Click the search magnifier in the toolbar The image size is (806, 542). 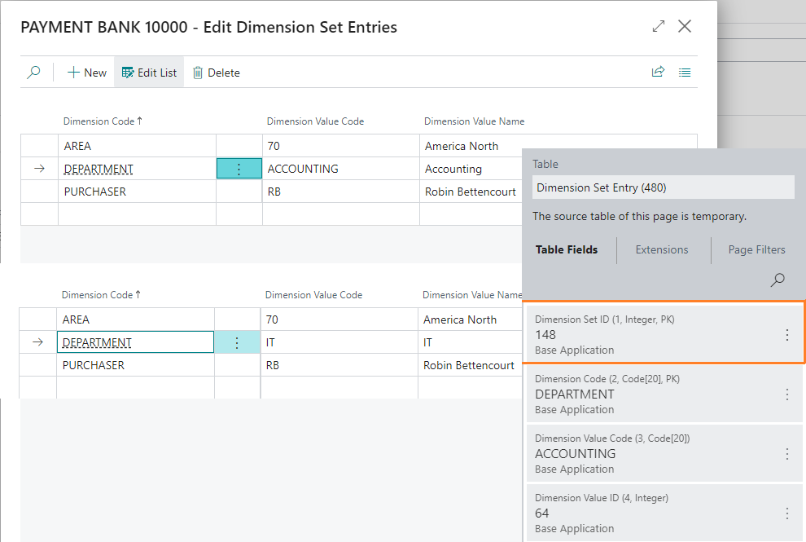[33, 73]
